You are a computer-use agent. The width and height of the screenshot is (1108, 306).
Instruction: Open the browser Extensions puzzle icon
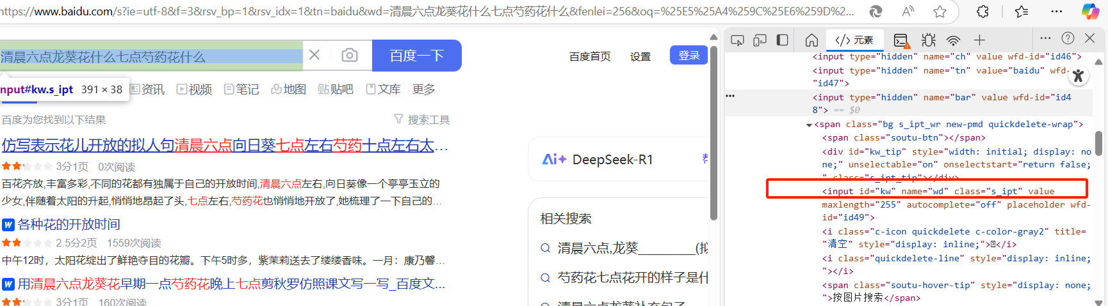982,11
